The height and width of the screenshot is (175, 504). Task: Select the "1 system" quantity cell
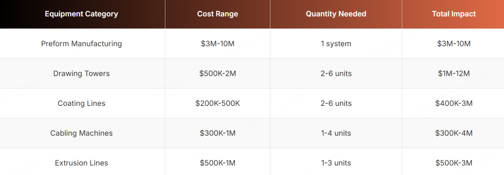pos(336,44)
